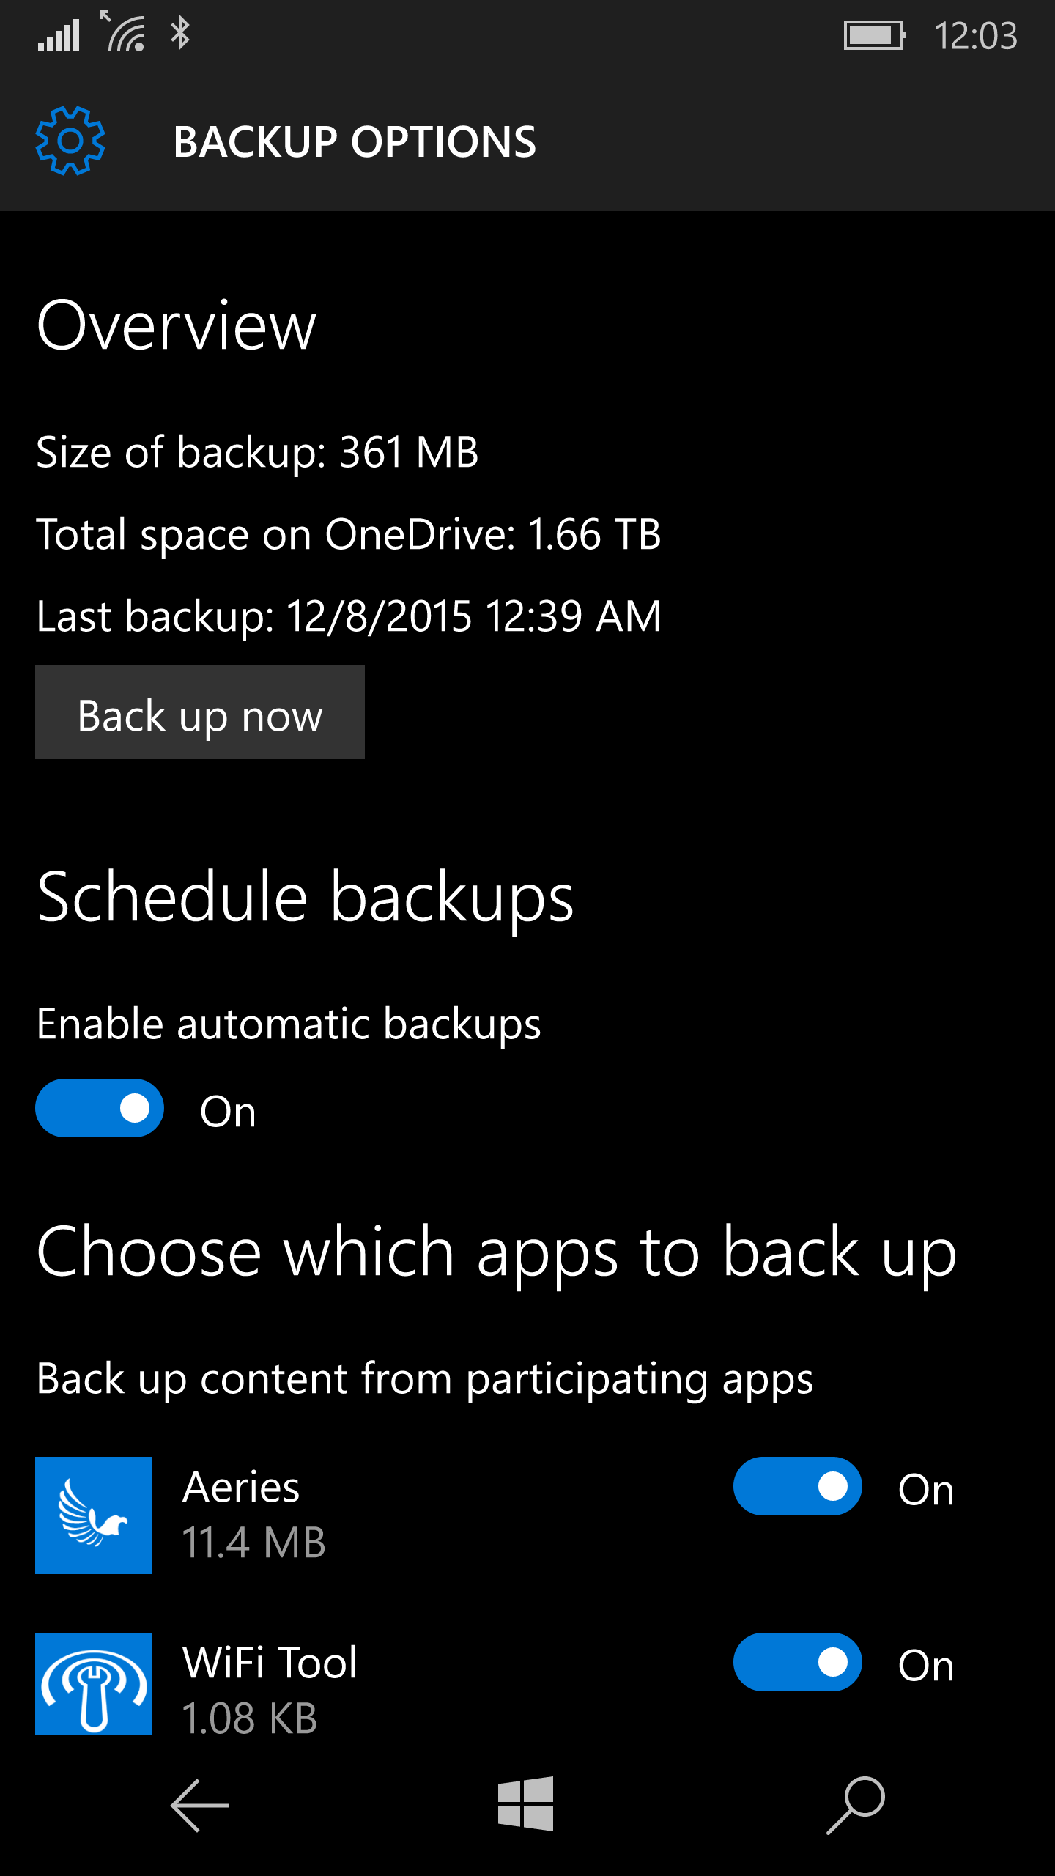
Task: Tap the WiFi Tool app name
Action: (270, 1662)
